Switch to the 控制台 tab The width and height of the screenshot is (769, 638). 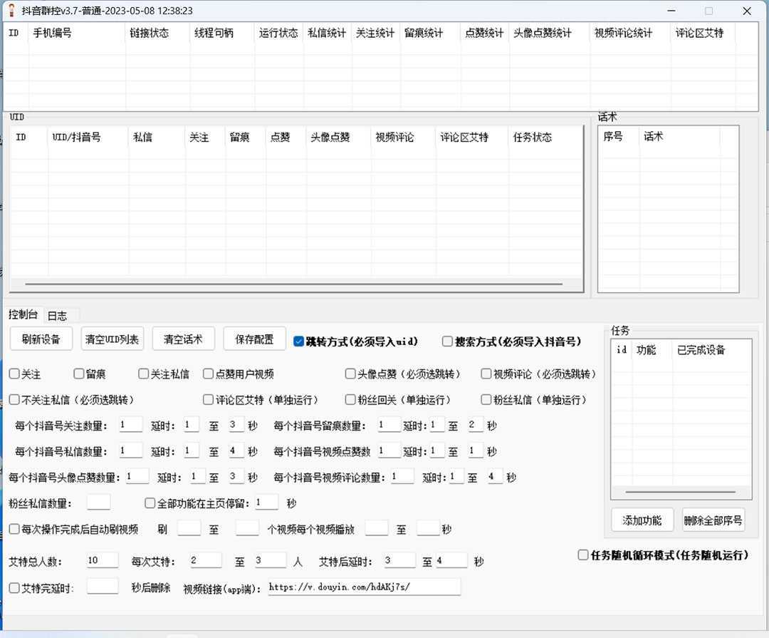tap(23, 314)
